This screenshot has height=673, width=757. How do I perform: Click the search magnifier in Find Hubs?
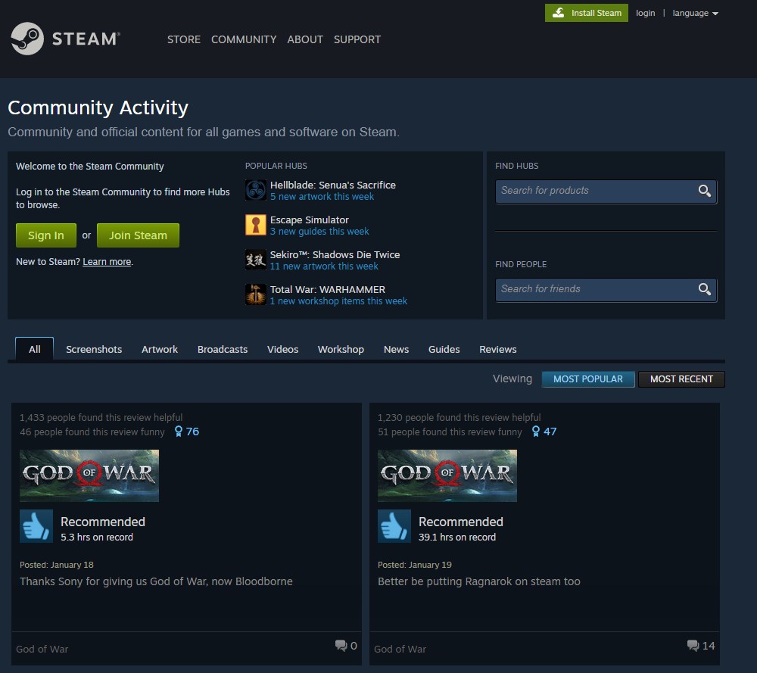pos(704,192)
